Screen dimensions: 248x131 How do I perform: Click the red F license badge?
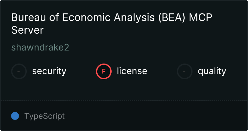[x=104, y=71]
